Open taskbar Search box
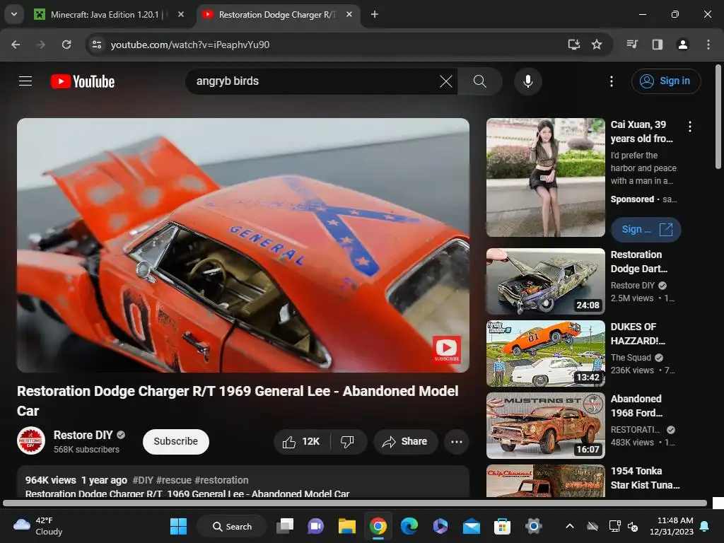The height and width of the screenshot is (543, 724). click(x=232, y=526)
